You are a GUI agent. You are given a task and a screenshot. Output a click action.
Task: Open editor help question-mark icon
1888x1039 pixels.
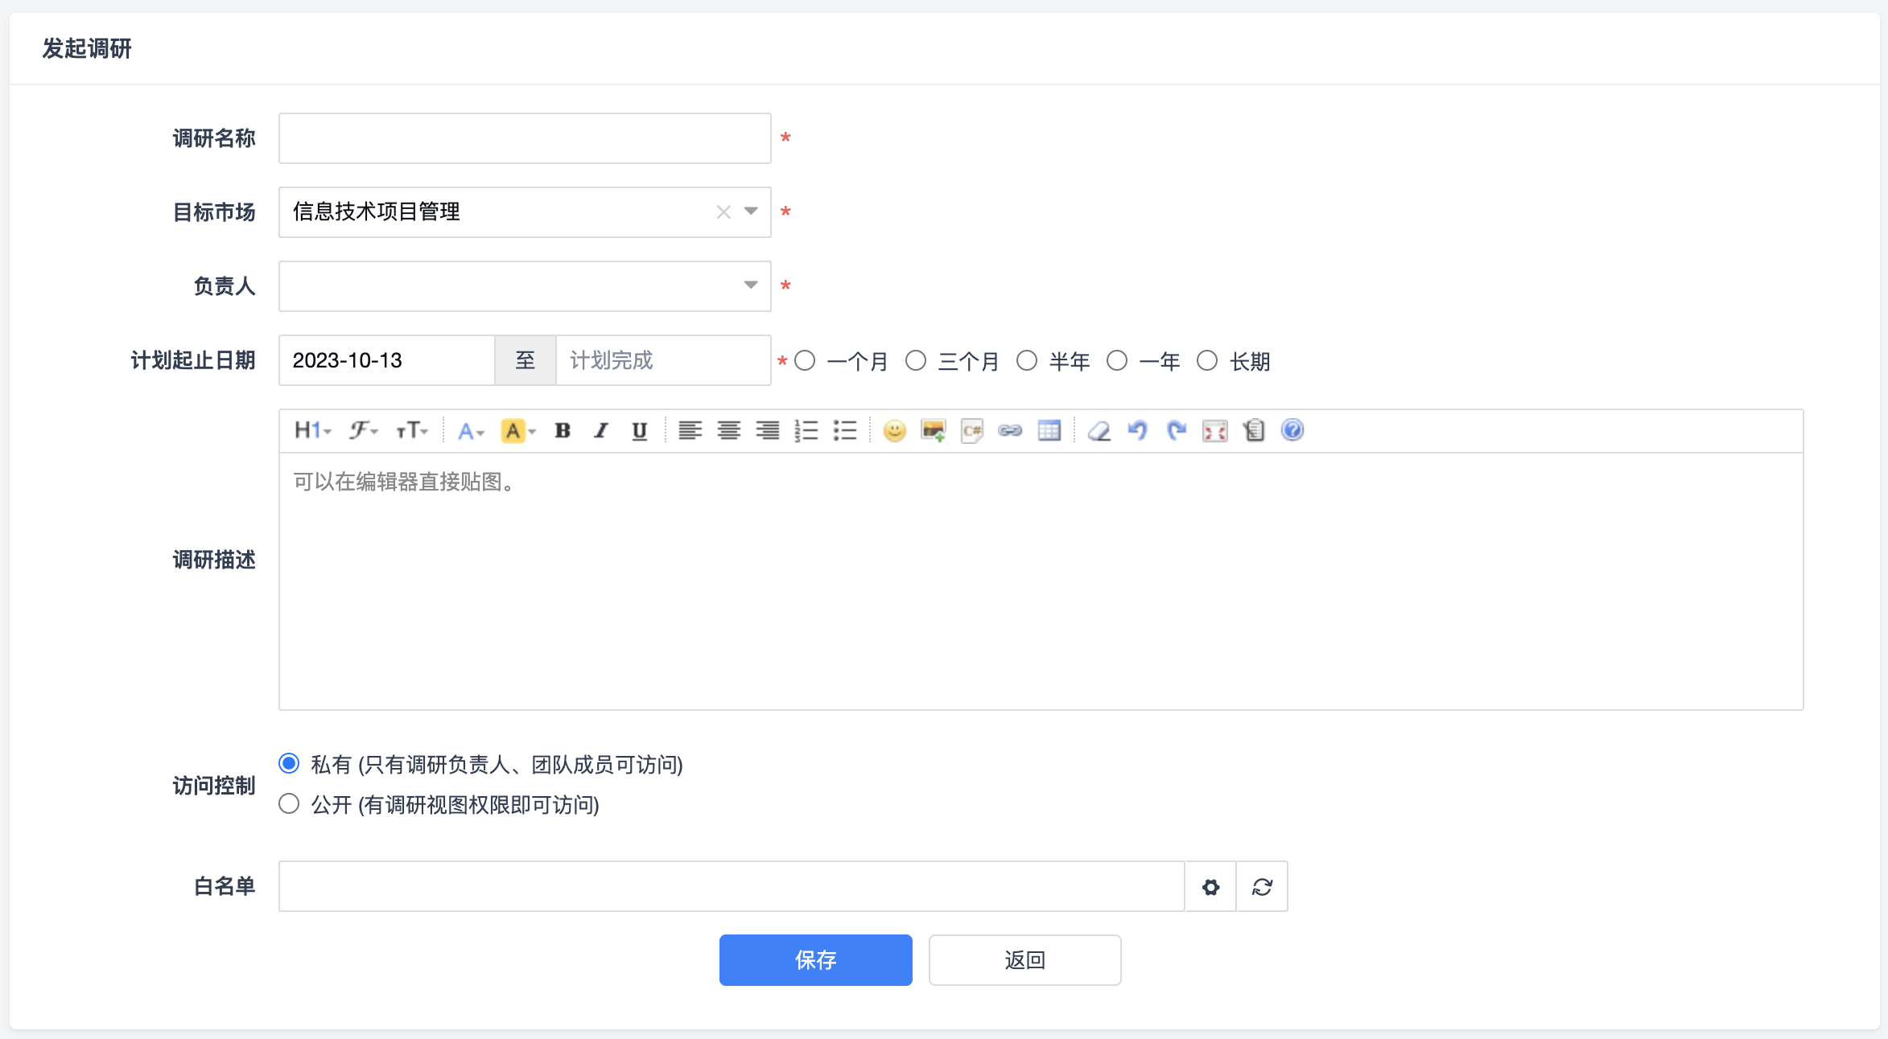[1292, 431]
